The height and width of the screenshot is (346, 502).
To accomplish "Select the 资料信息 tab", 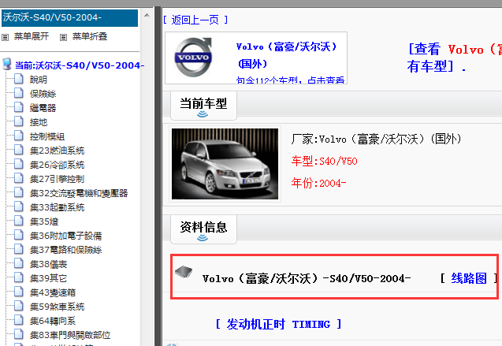I will point(203,229).
